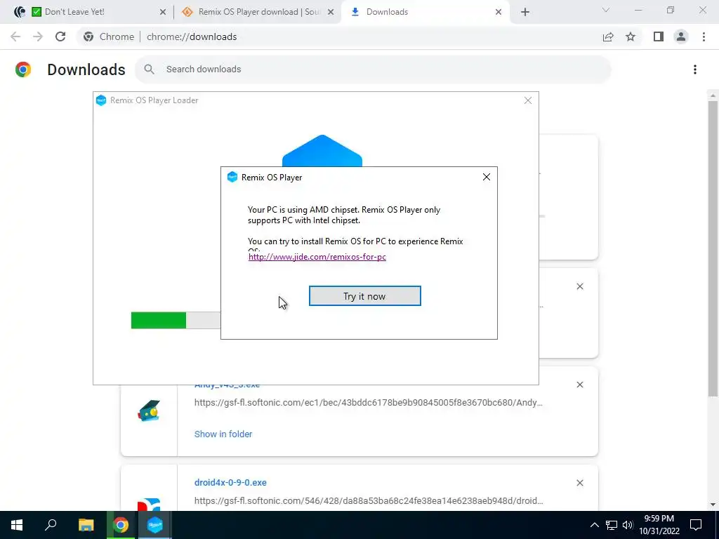The width and height of the screenshot is (719, 539).
Task: Open Windows taskbar search
Action: click(x=51, y=525)
